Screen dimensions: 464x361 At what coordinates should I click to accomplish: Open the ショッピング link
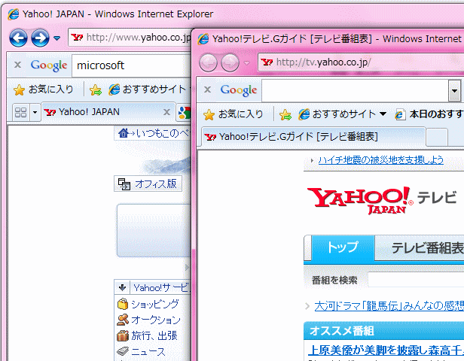pos(154,304)
